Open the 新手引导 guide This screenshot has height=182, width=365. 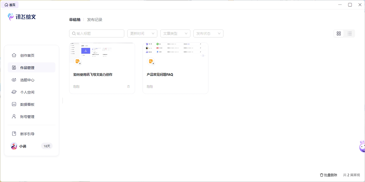27,134
